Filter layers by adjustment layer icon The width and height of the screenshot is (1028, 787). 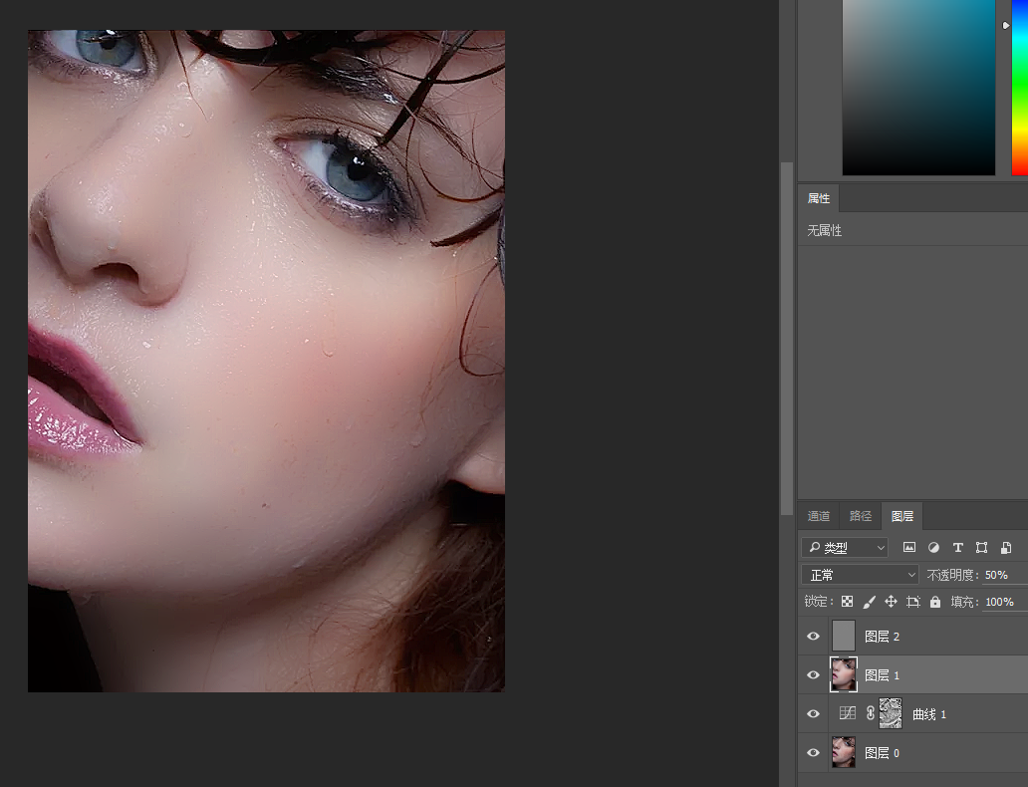coord(933,547)
